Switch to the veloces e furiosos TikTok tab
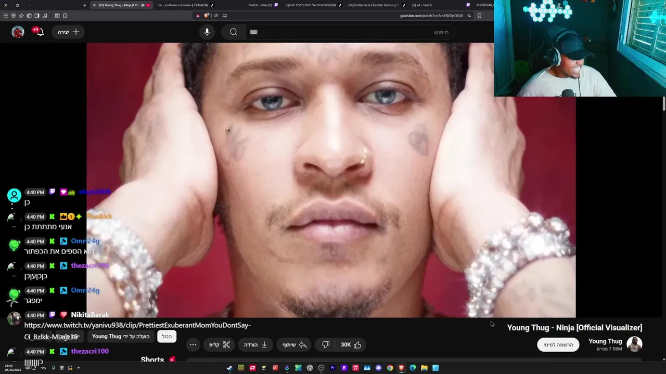The width and height of the screenshot is (666, 374). [185, 5]
